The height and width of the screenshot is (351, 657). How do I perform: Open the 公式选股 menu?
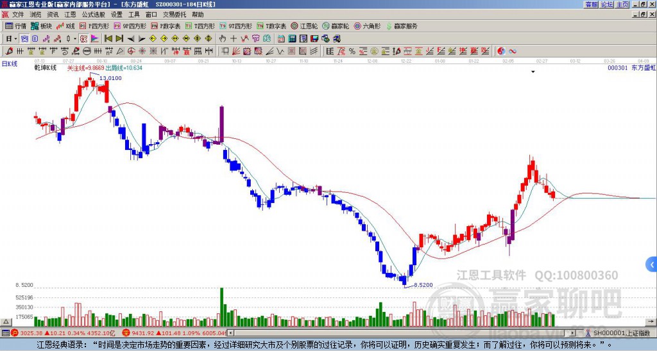click(94, 15)
